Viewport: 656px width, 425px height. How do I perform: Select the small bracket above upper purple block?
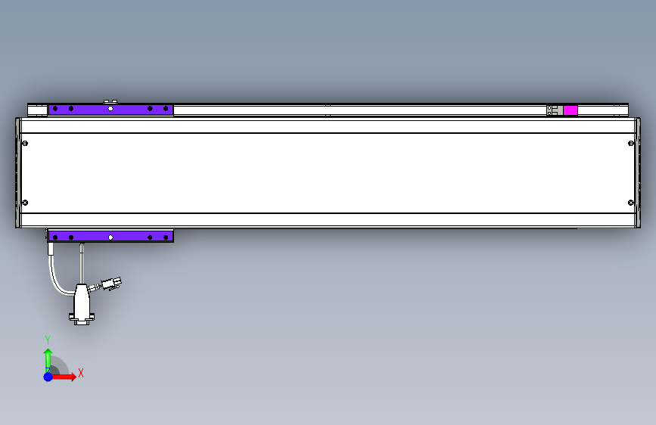(x=110, y=102)
